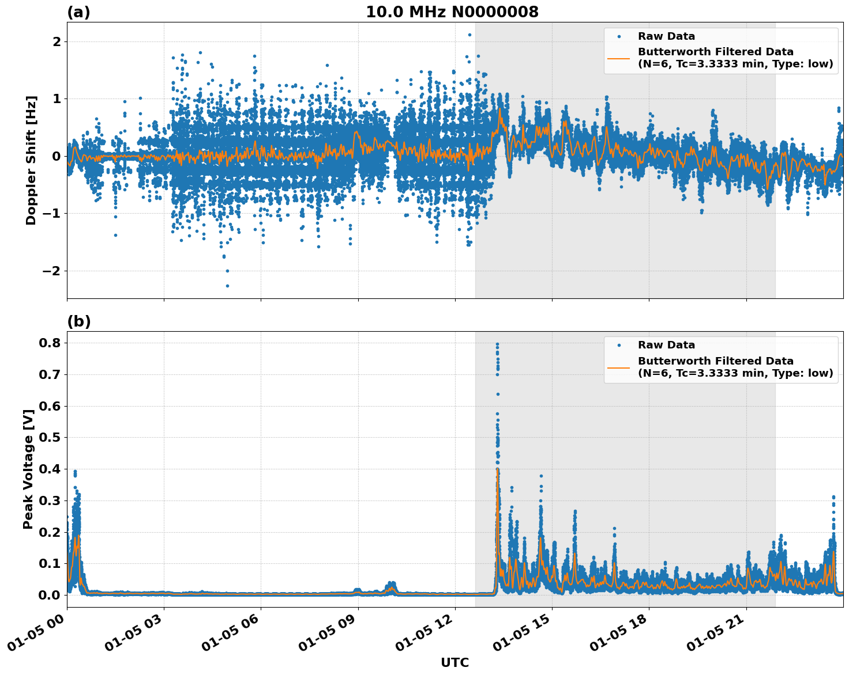Select the title 10.0 MHz N0000008

coord(453,12)
